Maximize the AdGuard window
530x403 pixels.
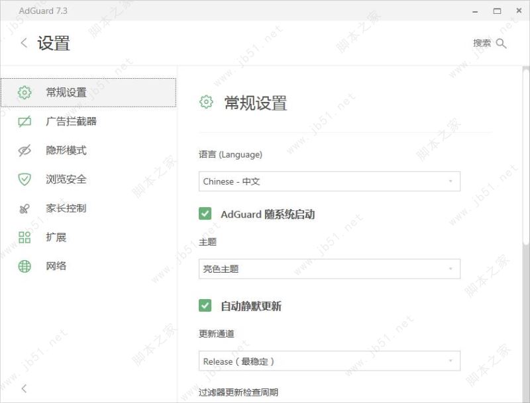tap(498, 11)
